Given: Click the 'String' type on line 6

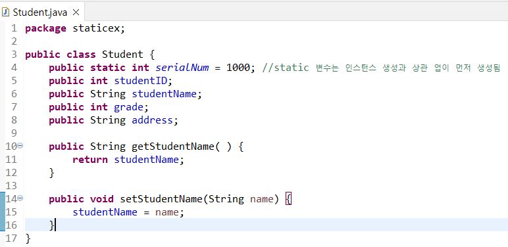Looking at the screenshot, I should tap(108, 94).
